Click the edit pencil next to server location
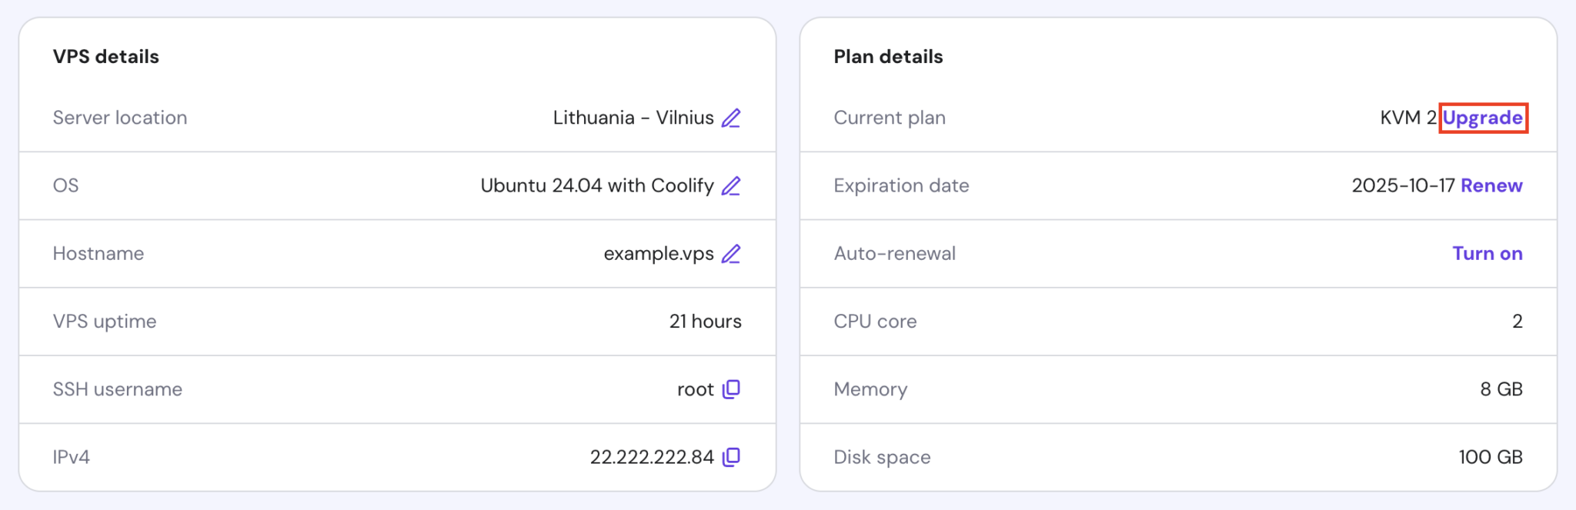This screenshot has height=510, width=1576. pyautogui.click(x=731, y=117)
